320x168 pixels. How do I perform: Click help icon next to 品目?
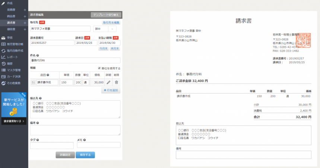[48, 75]
